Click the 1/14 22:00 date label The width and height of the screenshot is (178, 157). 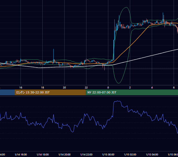click(86, 155)
